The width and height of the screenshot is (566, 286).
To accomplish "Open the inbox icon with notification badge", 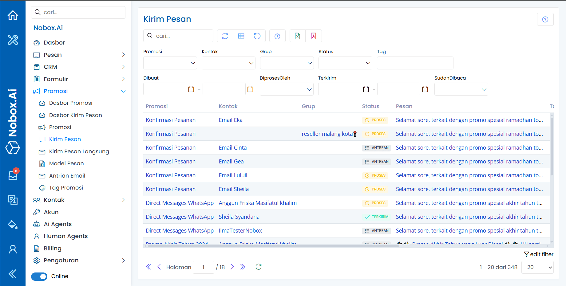I will (x=13, y=175).
